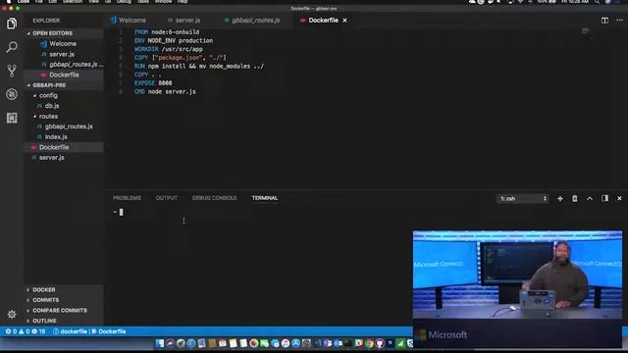Close the terminal panel with the X
Image resolution: width=628 pixels, height=353 pixels.
[x=619, y=198]
